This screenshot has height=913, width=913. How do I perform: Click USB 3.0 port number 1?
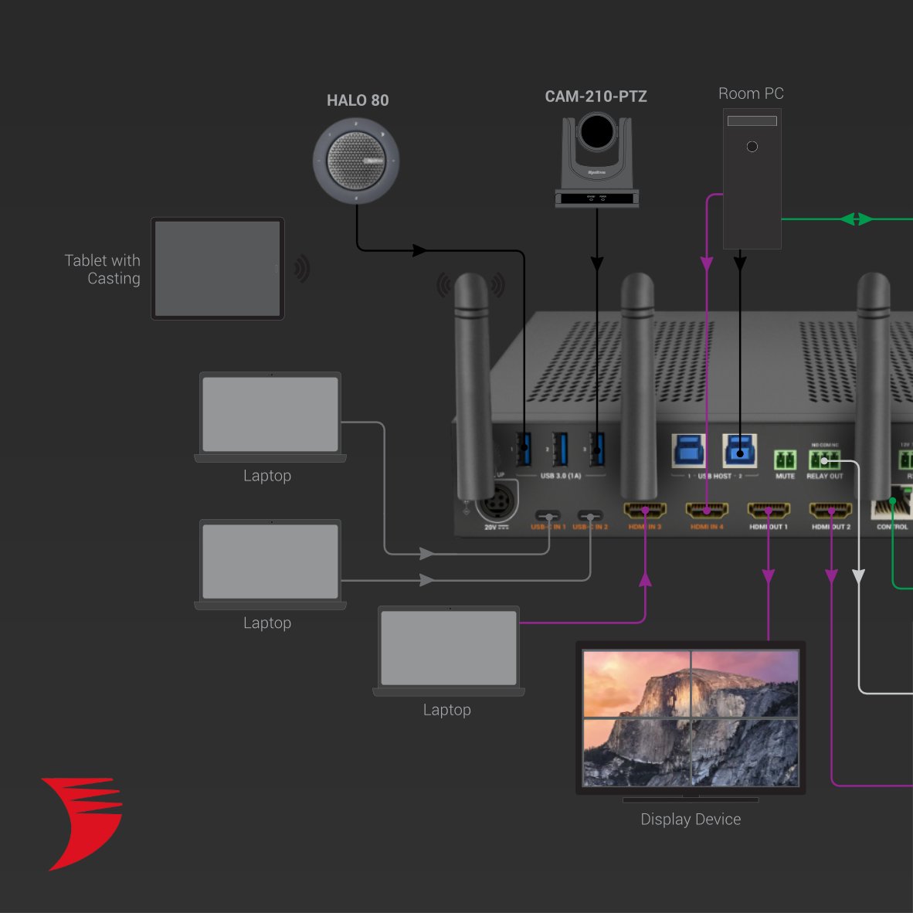524,448
